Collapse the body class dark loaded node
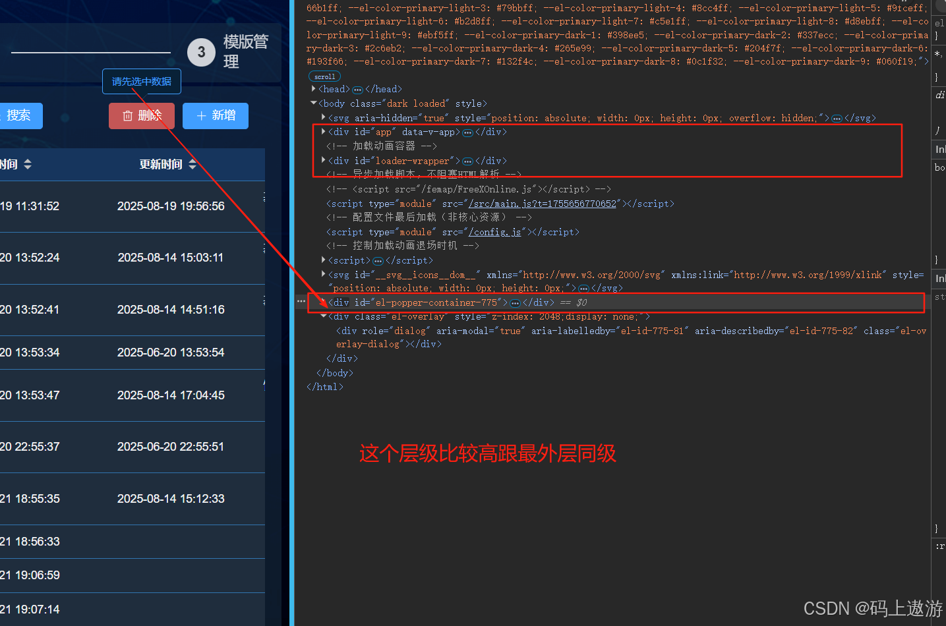946x626 pixels. coord(313,103)
